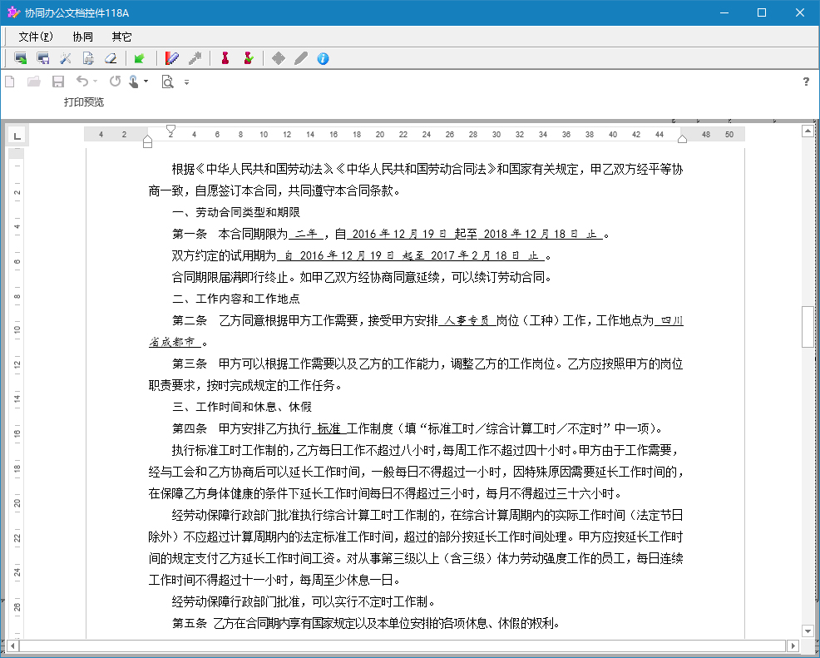The width and height of the screenshot is (820, 658).
Task: Click the text 第三条 in the document
Action: 190,364
